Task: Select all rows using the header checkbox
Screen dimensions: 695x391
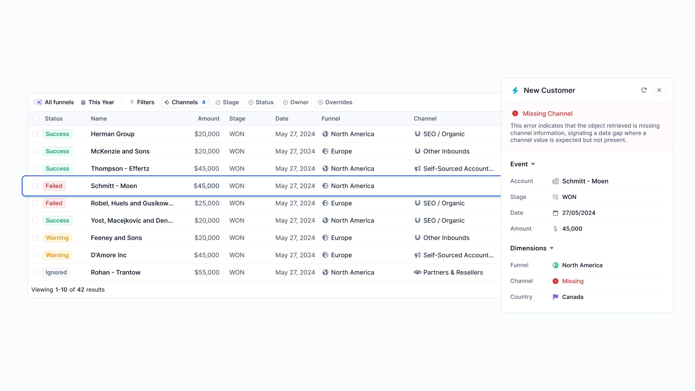Action: 35,118
